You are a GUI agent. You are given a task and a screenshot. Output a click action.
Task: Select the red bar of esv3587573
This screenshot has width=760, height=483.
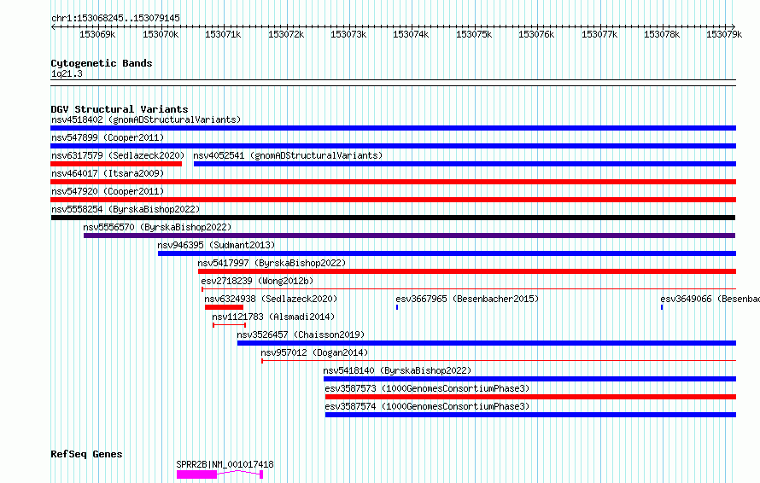tap(531, 397)
